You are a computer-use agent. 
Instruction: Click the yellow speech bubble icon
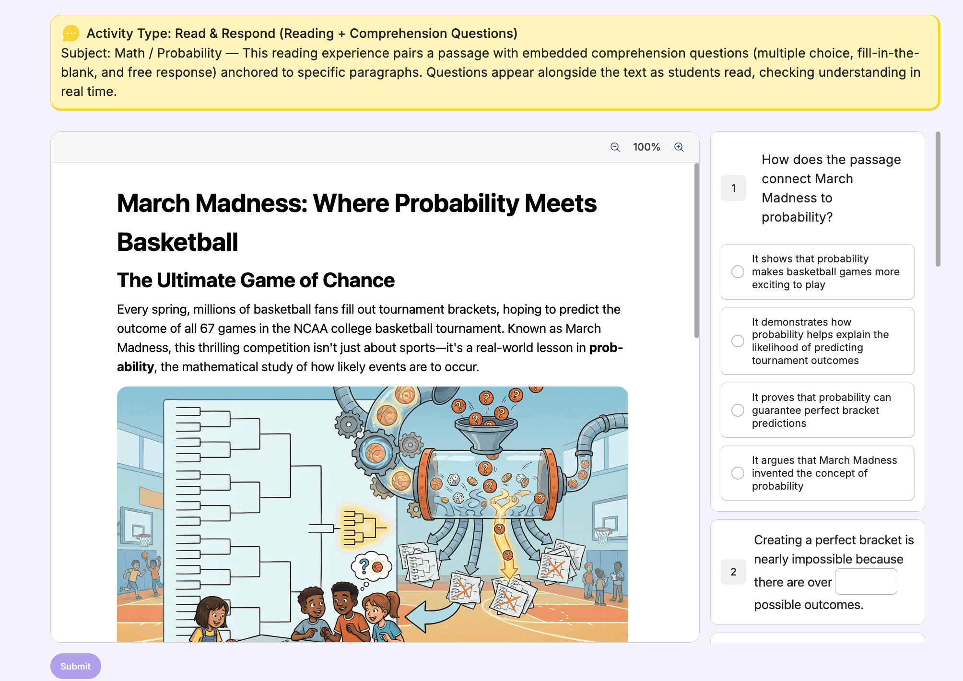(71, 33)
